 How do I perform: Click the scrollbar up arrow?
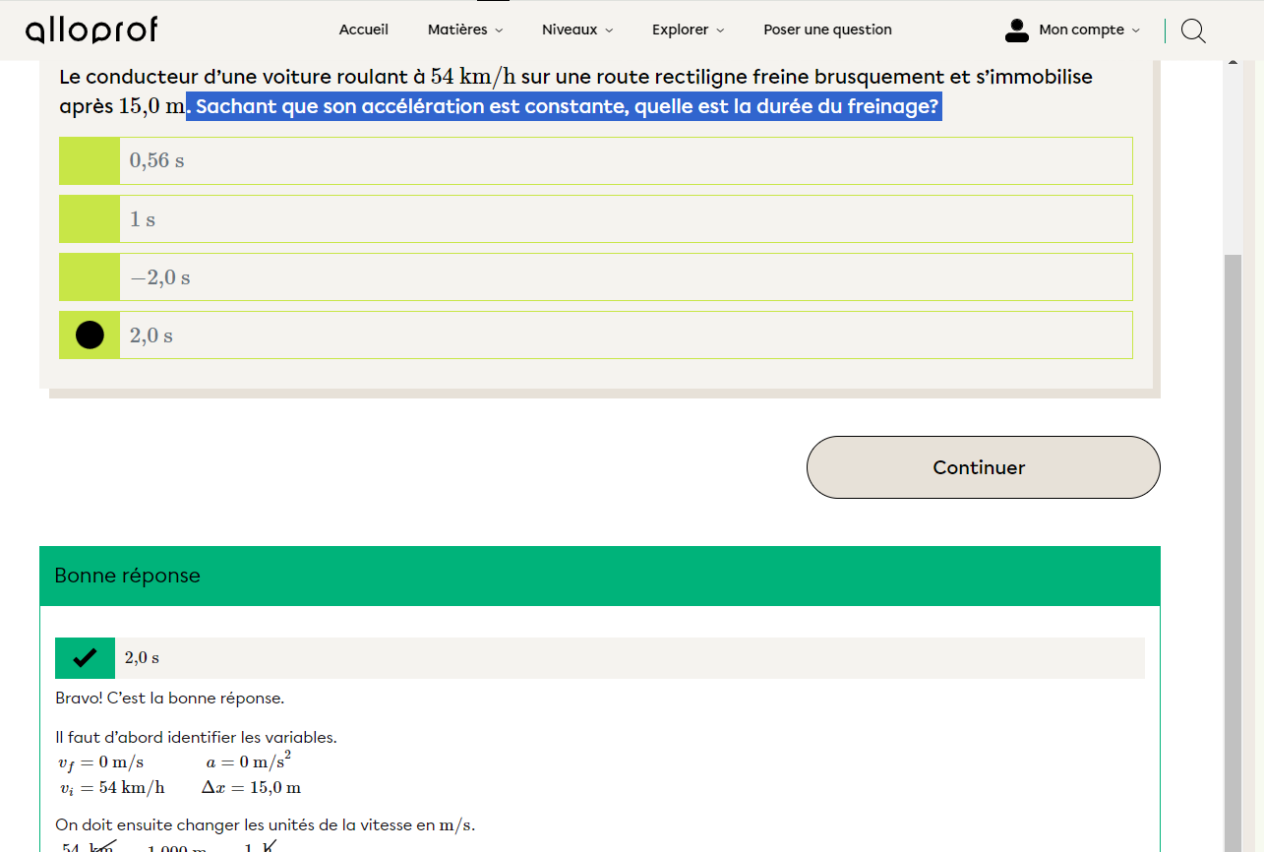pos(1233,64)
